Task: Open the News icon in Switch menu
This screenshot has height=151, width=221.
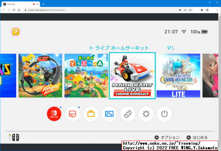Action: [x=73, y=114]
